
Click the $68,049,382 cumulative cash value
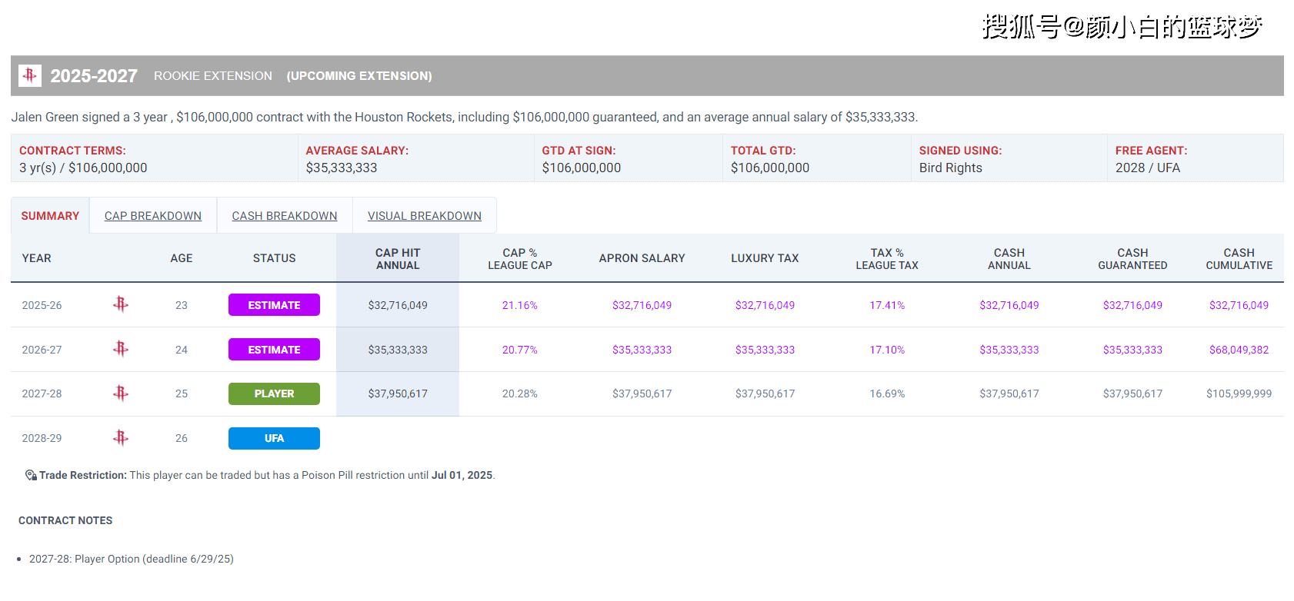click(1239, 350)
